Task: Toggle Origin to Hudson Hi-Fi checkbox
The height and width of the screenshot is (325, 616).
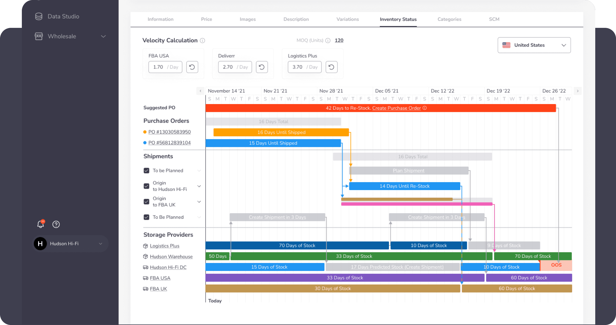Action: (146, 186)
